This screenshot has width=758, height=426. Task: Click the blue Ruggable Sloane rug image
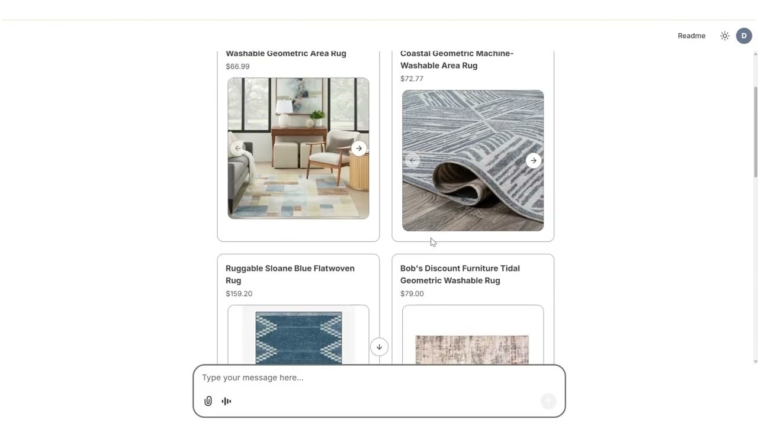tap(298, 335)
